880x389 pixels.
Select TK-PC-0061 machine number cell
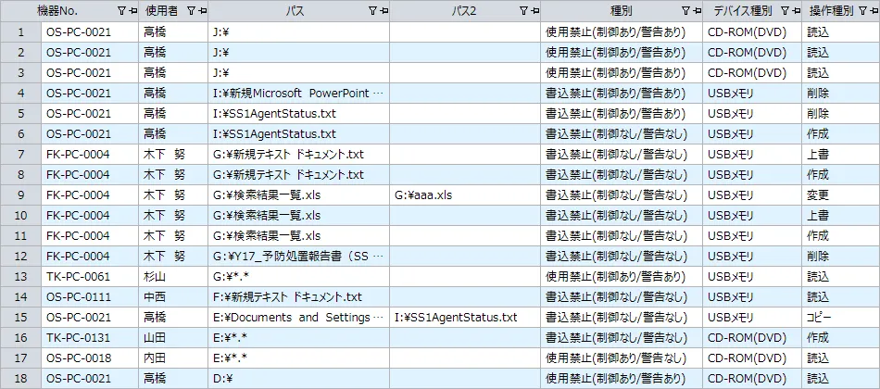pyautogui.click(x=90, y=277)
